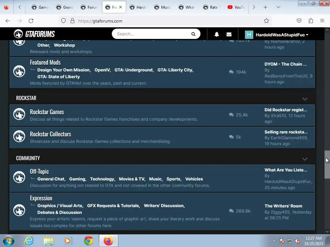Switch to the What tab
The height and width of the screenshot is (247, 330).
[x=187, y=7]
